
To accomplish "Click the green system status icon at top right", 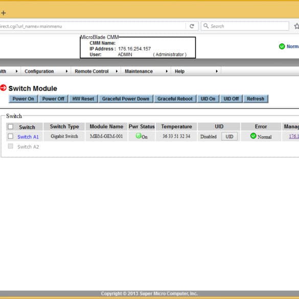I will point(282,47).
